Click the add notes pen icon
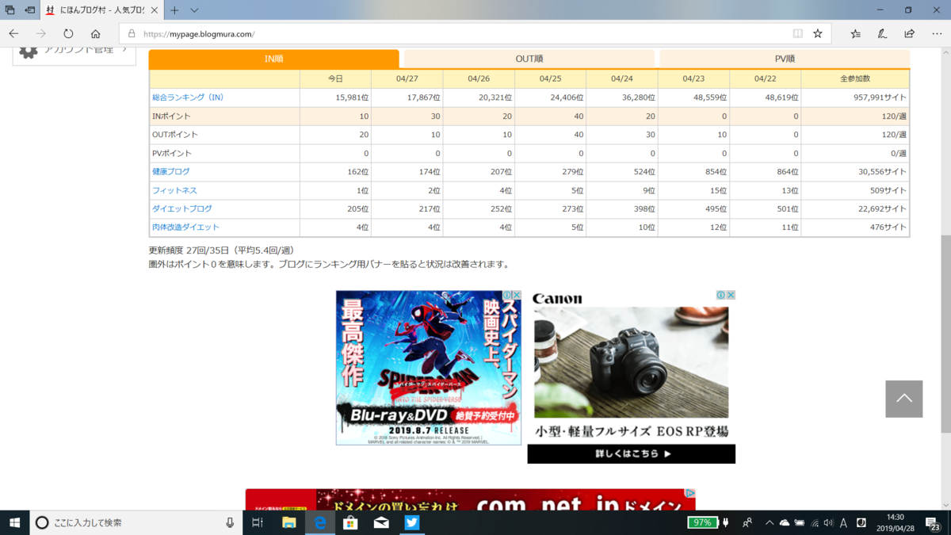 pyautogui.click(x=882, y=34)
